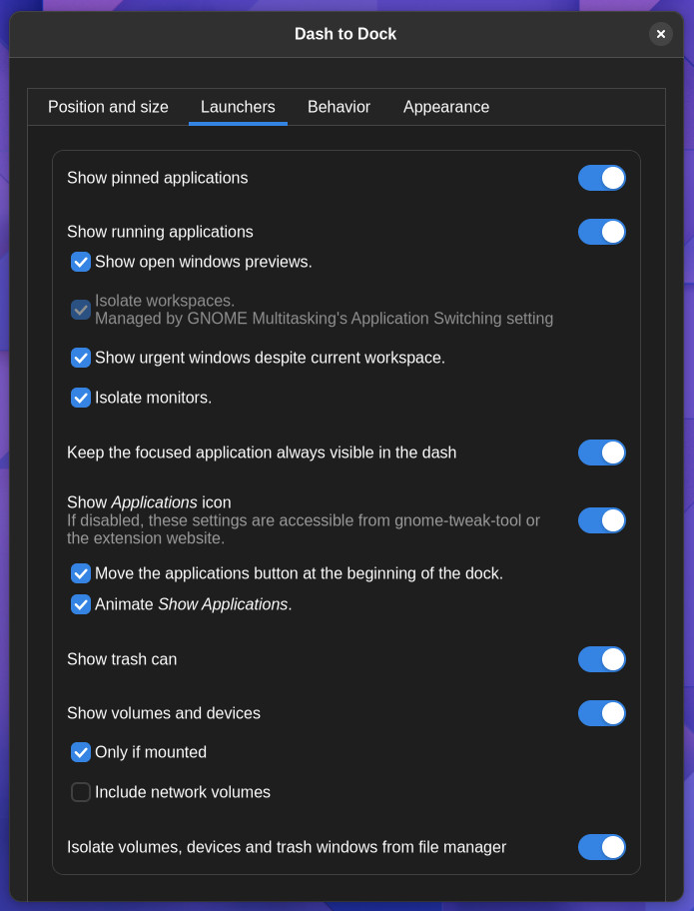Toggle the Show trash can switch
Screen dimensions: 694x911
(601, 659)
